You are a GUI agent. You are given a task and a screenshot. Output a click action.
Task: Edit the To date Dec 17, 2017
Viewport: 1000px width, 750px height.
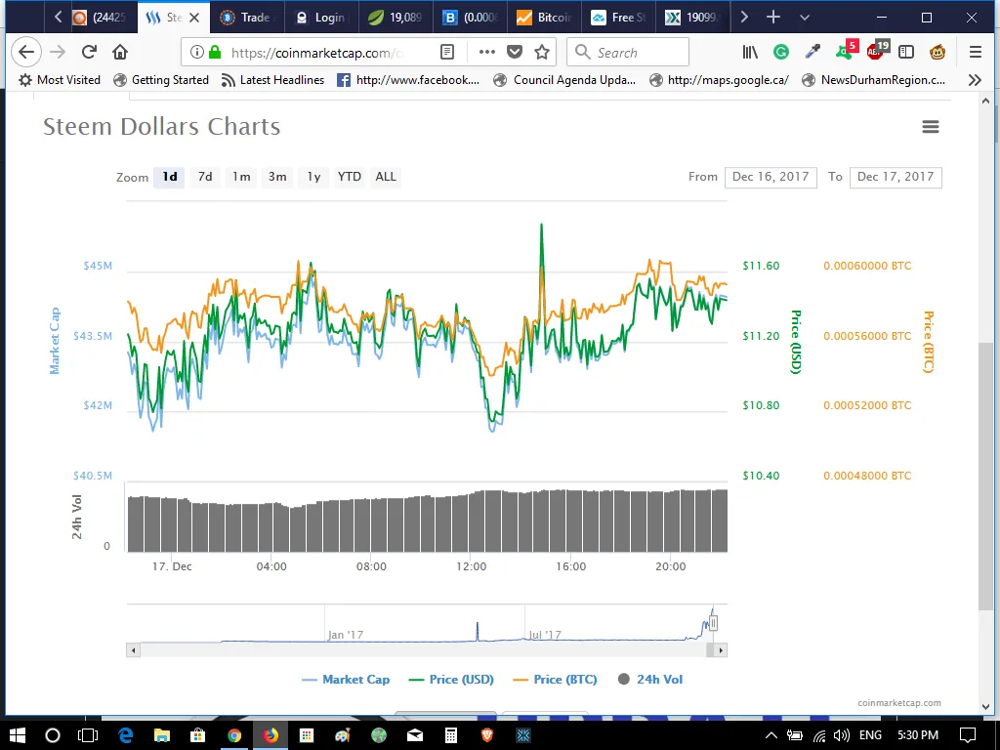tap(896, 177)
